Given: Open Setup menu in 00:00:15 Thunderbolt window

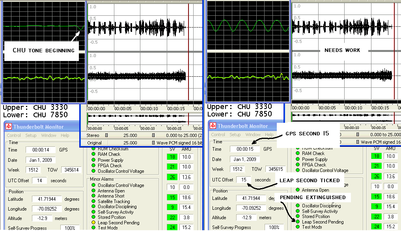Looking at the screenshot, I should click(x=235, y=135).
